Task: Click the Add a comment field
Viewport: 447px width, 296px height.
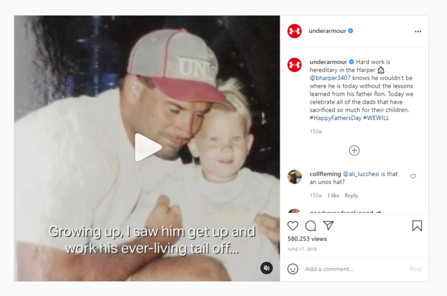Action: tap(354, 269)
